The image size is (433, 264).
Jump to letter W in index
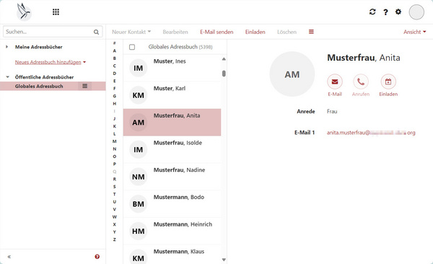tap(115, 217)
